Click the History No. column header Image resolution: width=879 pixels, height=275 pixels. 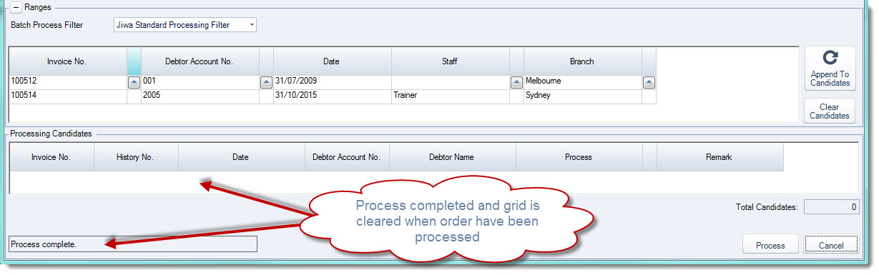tap(136, 157)
